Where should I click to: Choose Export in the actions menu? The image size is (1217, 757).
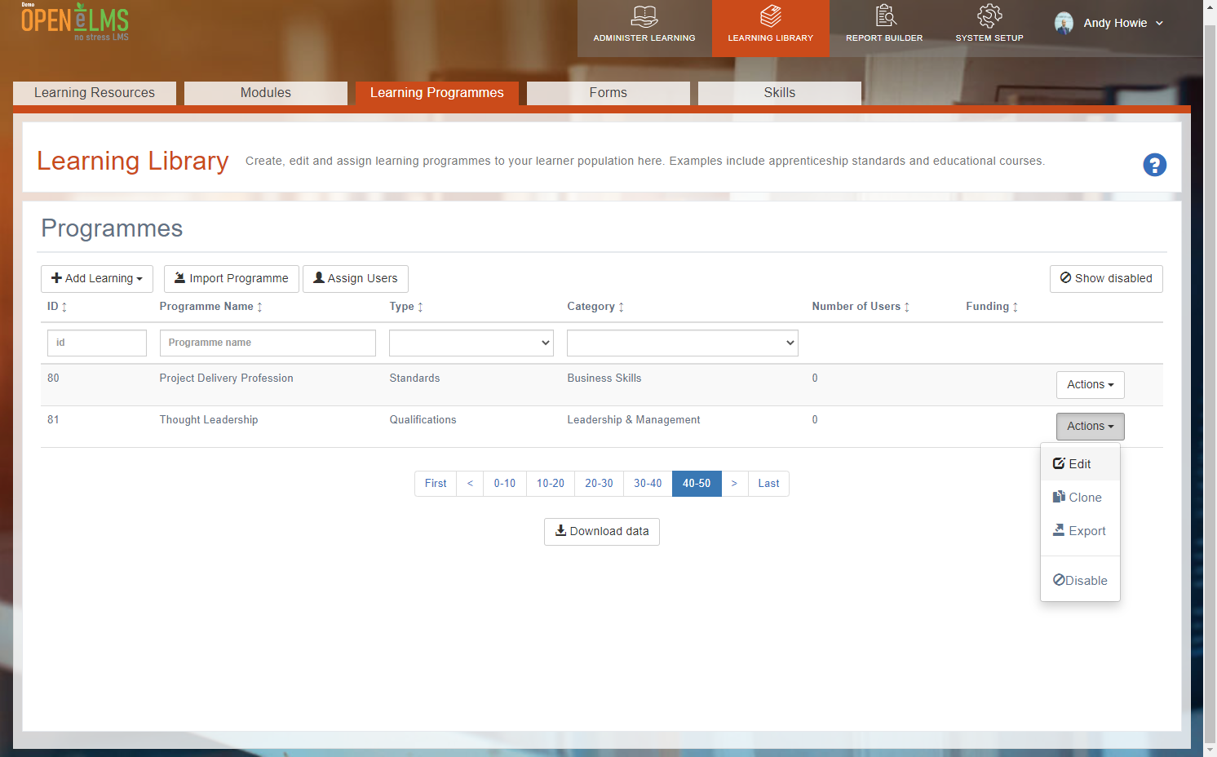point(1080,531)
